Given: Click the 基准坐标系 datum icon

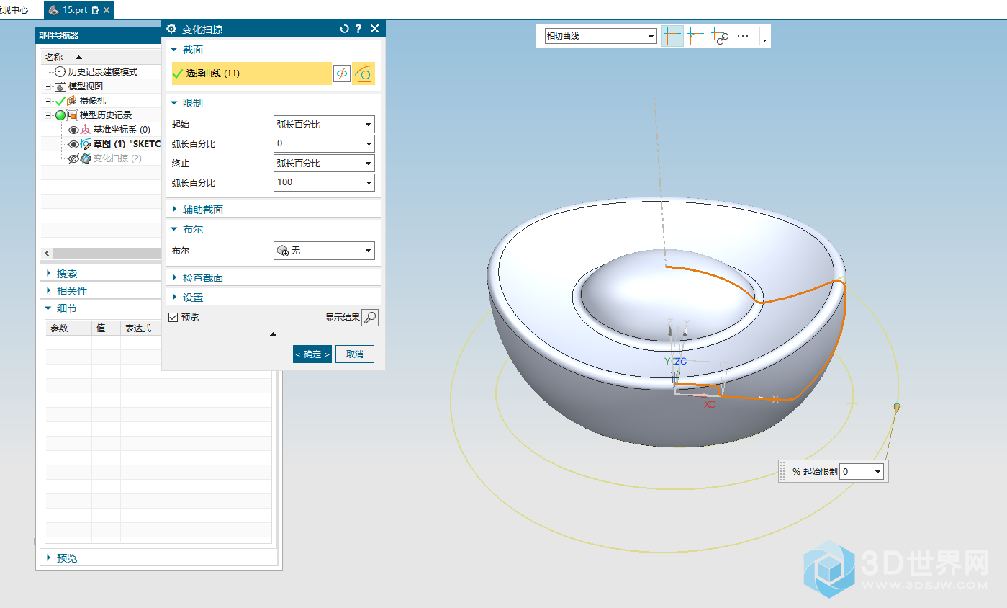Looking at the screenshot, I should 86,130.
